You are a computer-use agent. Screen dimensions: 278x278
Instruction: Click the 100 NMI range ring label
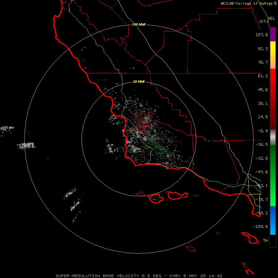pos(139,24)
